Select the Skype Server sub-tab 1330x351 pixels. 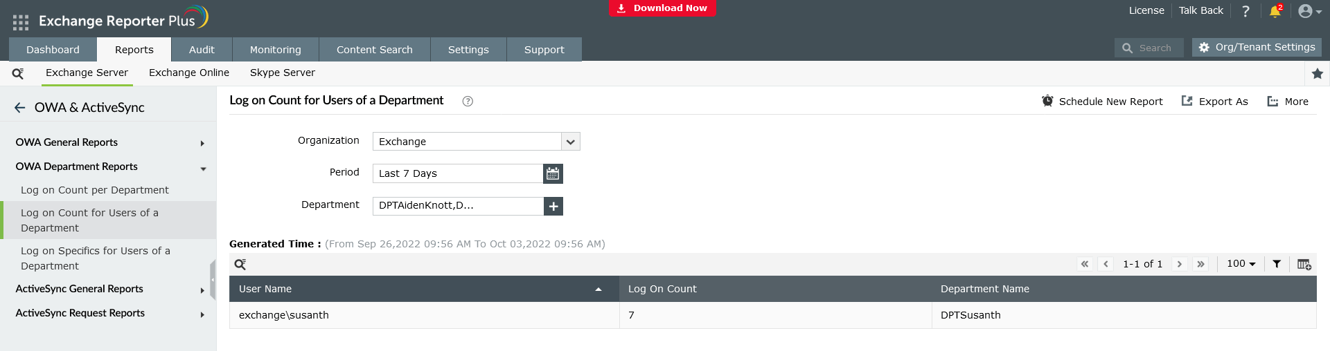click(283, 73)
